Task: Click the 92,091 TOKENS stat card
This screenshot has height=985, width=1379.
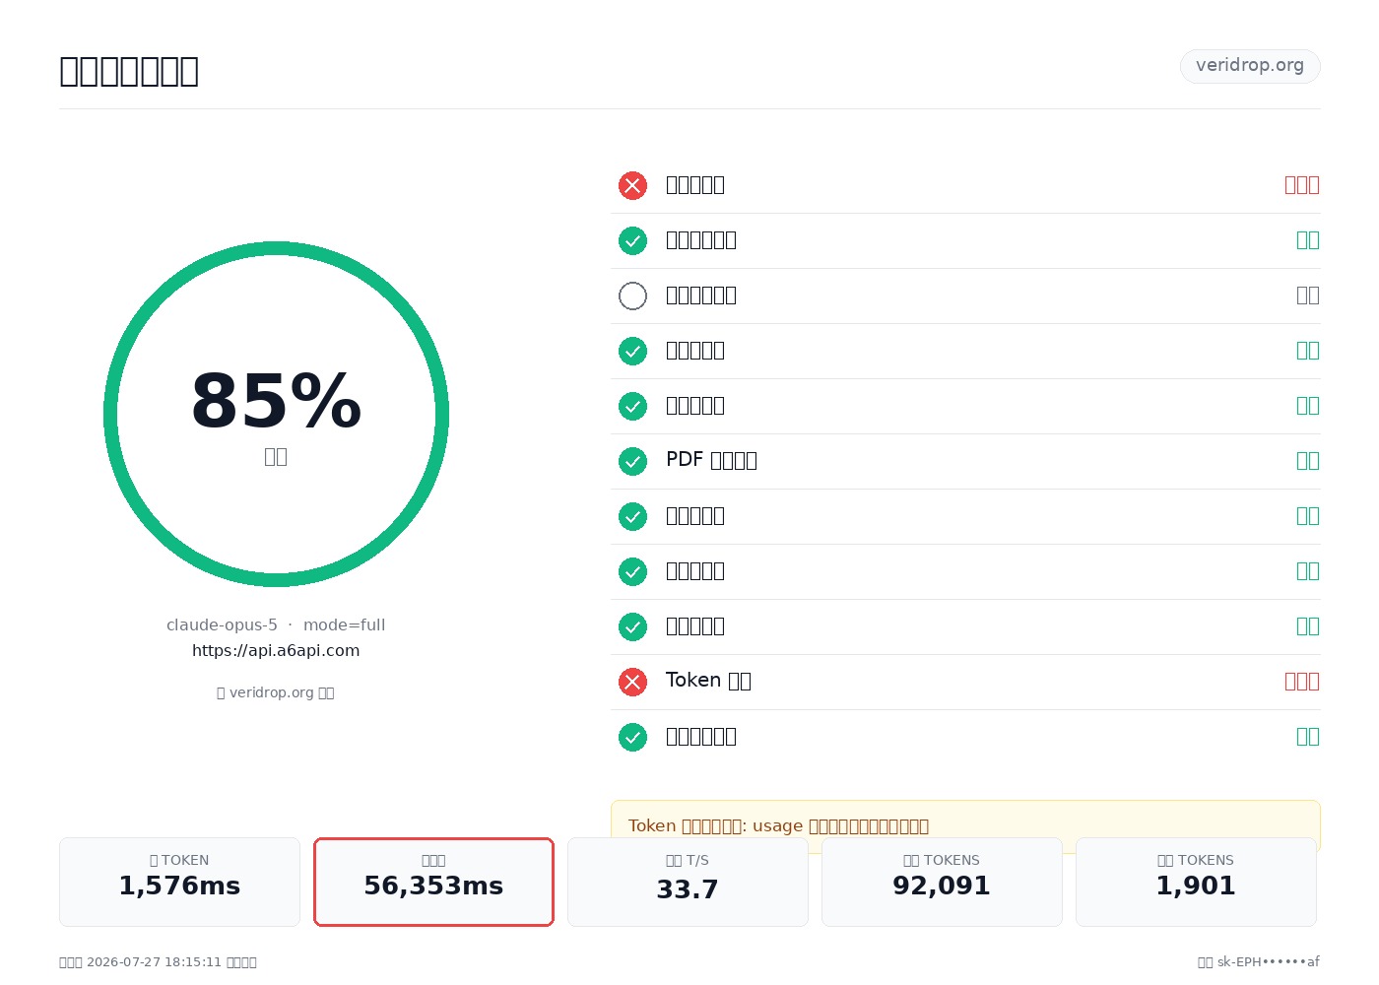Action: point(942,882)
